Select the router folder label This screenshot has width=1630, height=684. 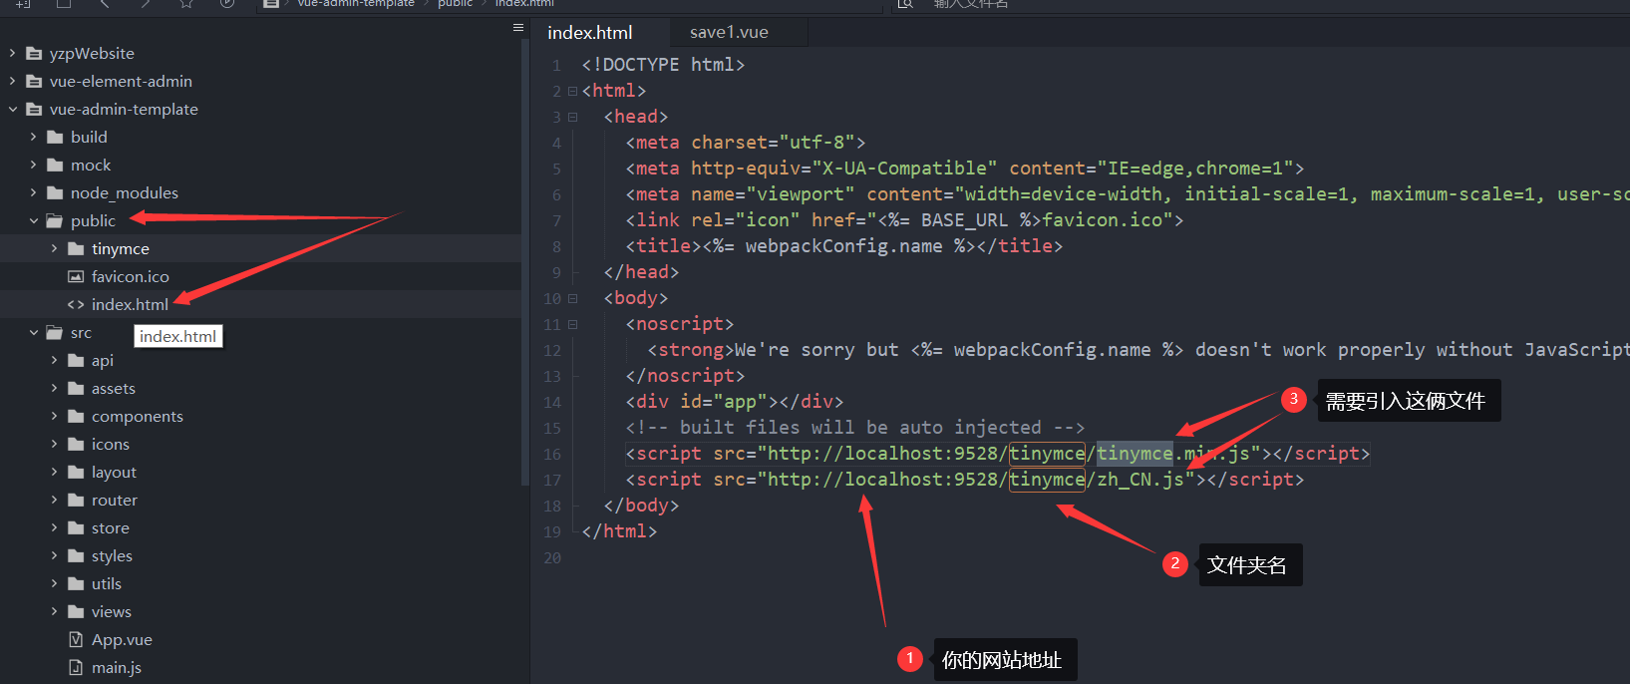coord(115,500)
